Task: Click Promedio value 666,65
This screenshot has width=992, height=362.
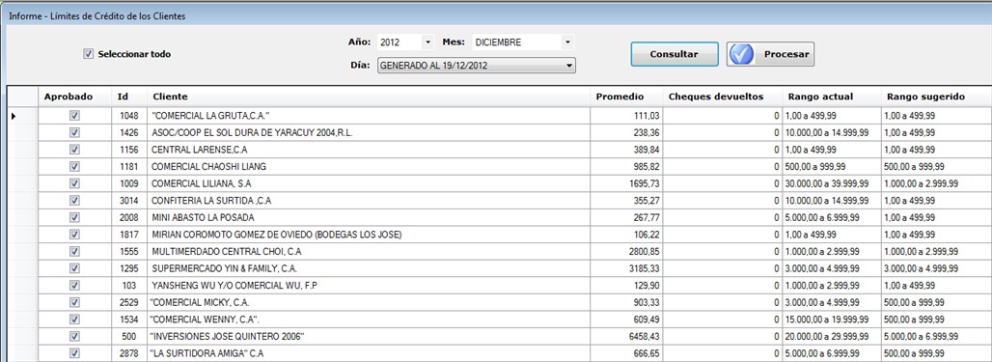Action: click(626, 353)
